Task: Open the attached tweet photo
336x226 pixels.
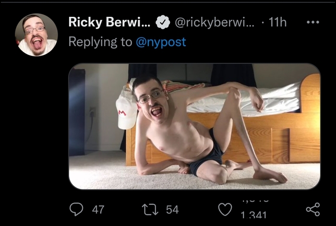Action: pos(194,127)
